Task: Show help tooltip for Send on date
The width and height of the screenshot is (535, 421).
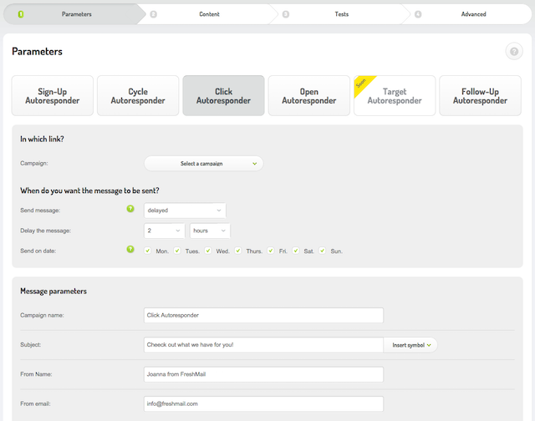Action: [130, 249]
